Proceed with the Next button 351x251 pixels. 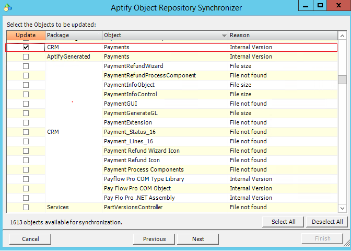pos(198,239)
